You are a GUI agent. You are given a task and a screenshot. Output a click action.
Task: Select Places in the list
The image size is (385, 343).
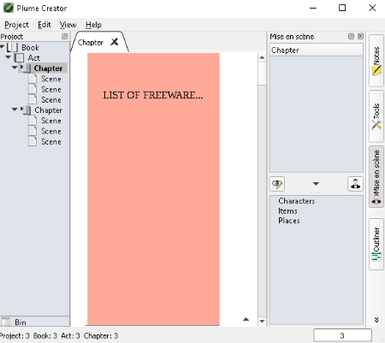click(x=289, y=221)
